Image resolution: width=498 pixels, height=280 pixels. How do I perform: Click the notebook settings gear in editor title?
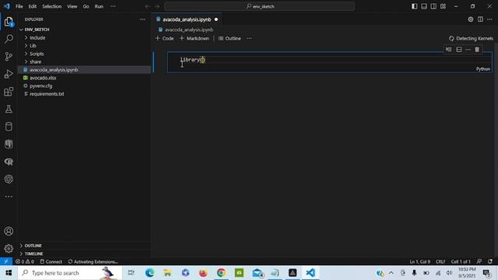click(x=470, y=19)
